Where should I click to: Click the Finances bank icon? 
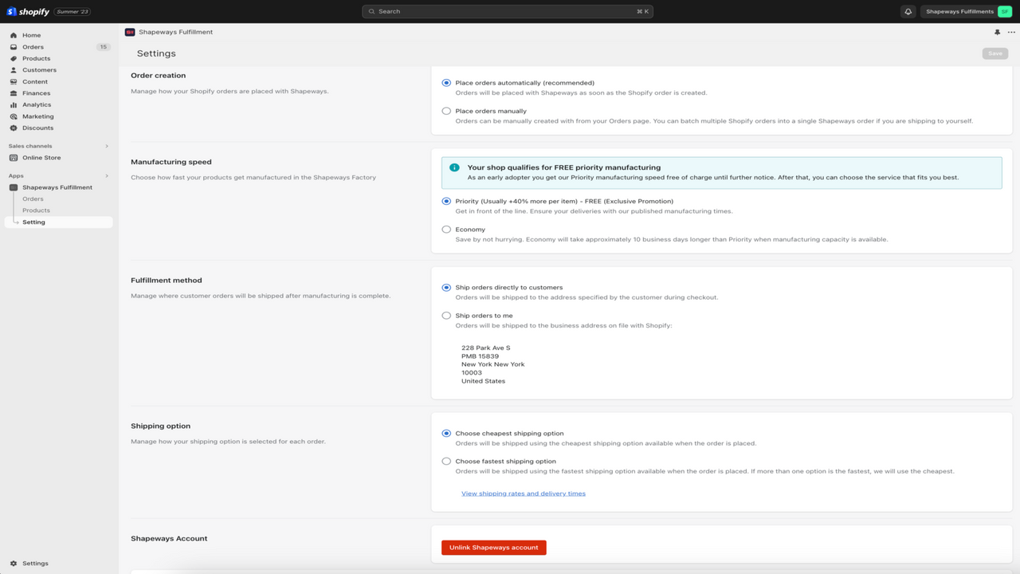[14, 93]
